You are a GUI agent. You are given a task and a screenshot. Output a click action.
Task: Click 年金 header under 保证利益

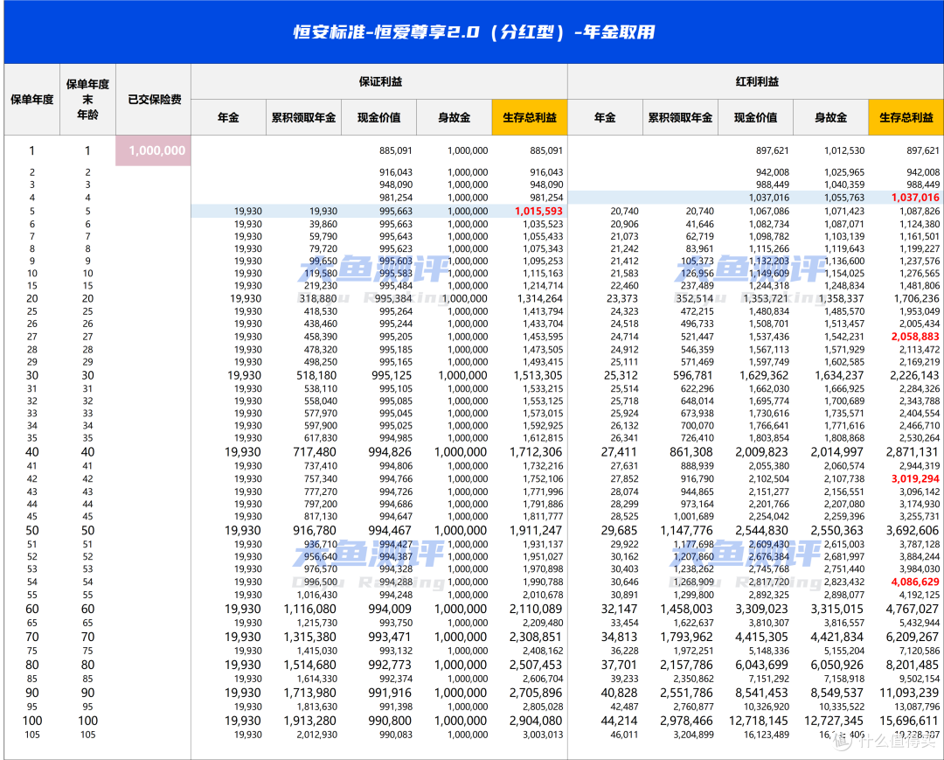point(228,117)
